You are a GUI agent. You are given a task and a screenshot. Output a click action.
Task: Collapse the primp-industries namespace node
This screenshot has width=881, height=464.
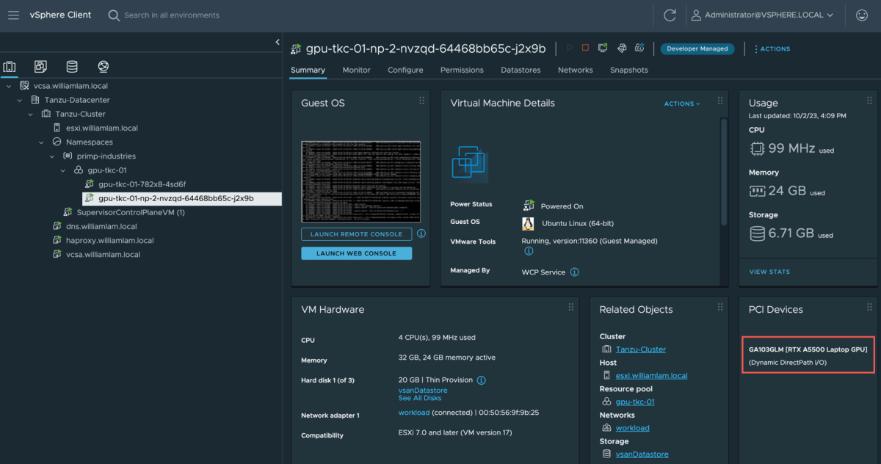coord(52,156)
